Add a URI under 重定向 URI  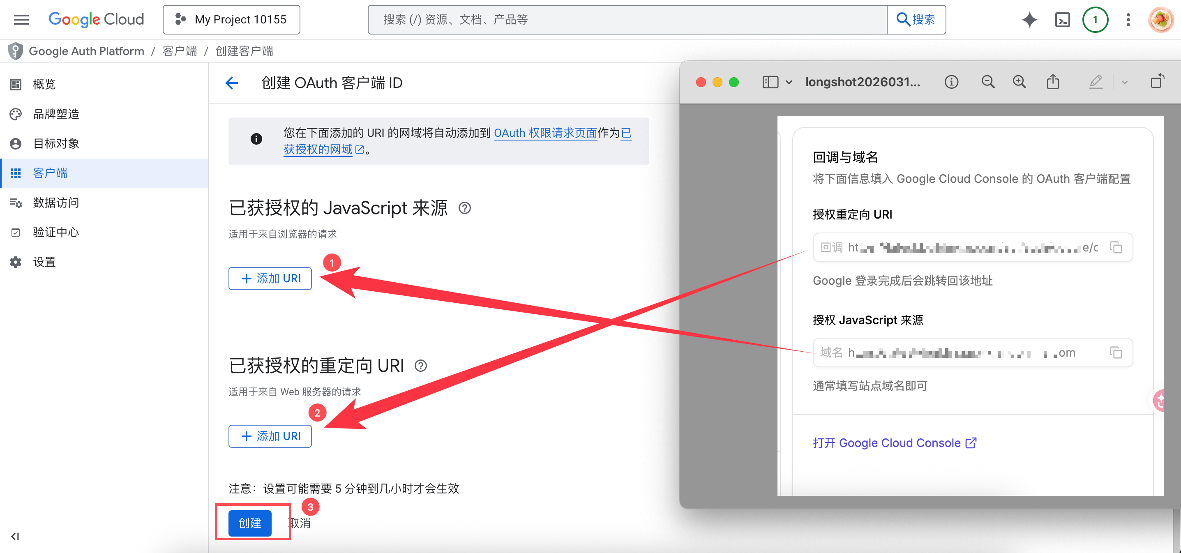tap(270, 436)
